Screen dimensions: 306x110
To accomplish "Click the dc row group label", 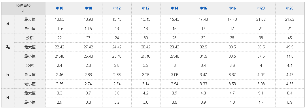I will tap(8, 47).
